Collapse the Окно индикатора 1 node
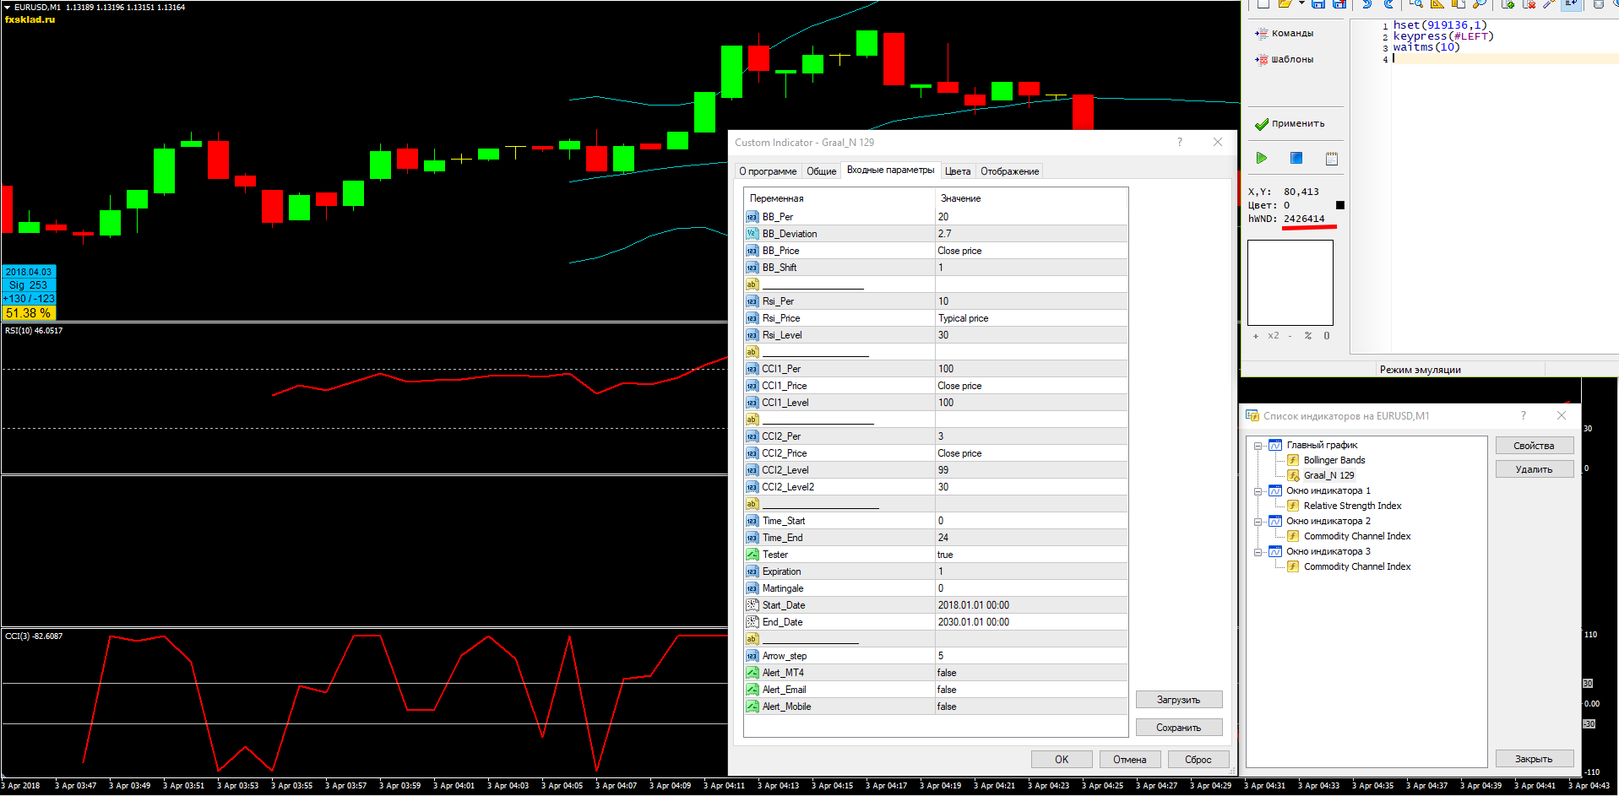 1258,491
